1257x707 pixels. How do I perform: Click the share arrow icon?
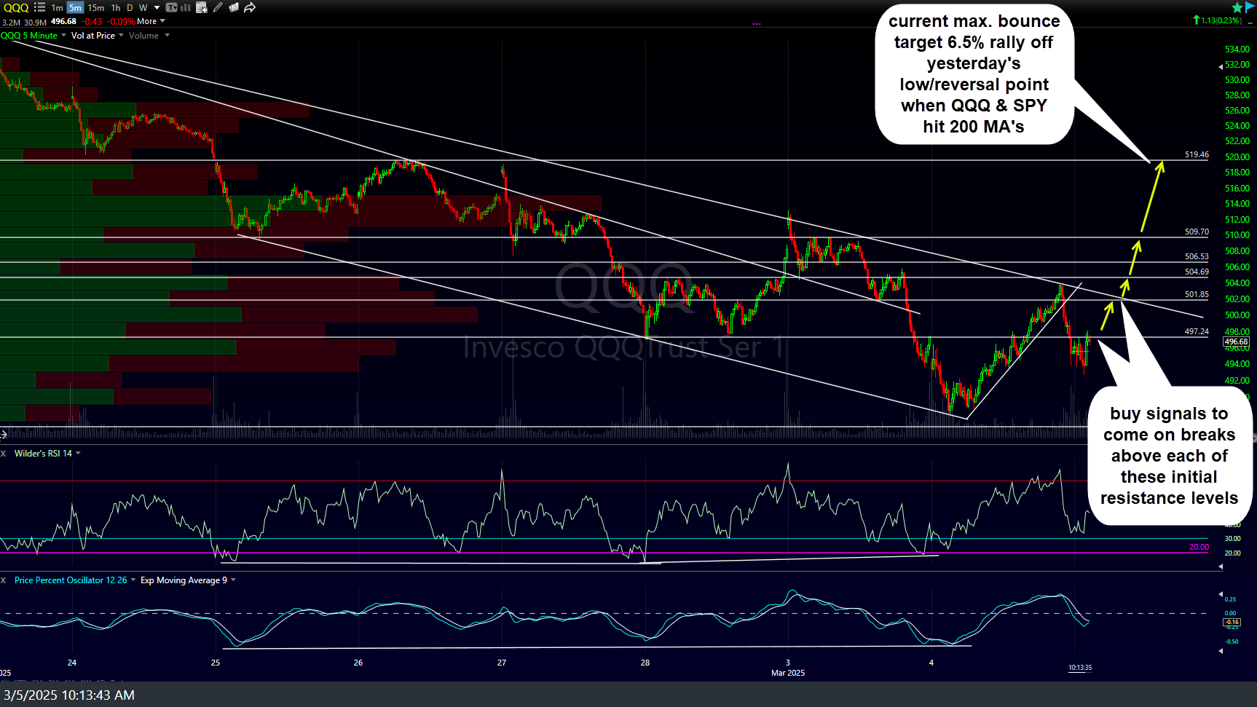(x=250, y=7)
